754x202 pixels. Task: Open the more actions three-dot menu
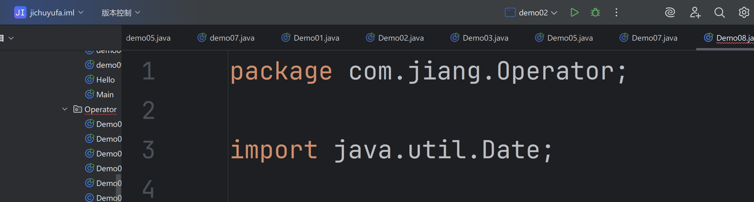click(x=616, y=13)
